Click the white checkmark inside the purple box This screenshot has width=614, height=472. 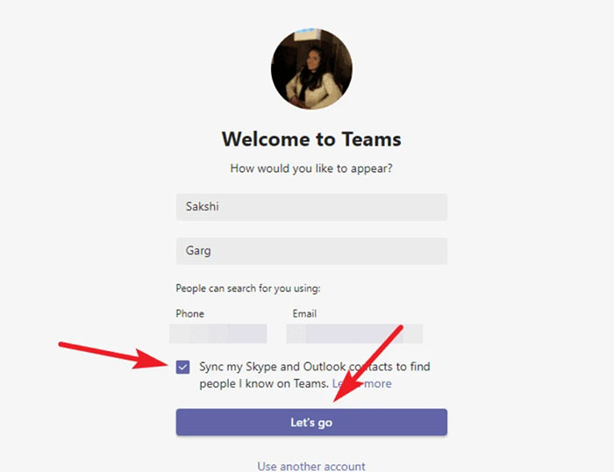(x=182, y=367)
